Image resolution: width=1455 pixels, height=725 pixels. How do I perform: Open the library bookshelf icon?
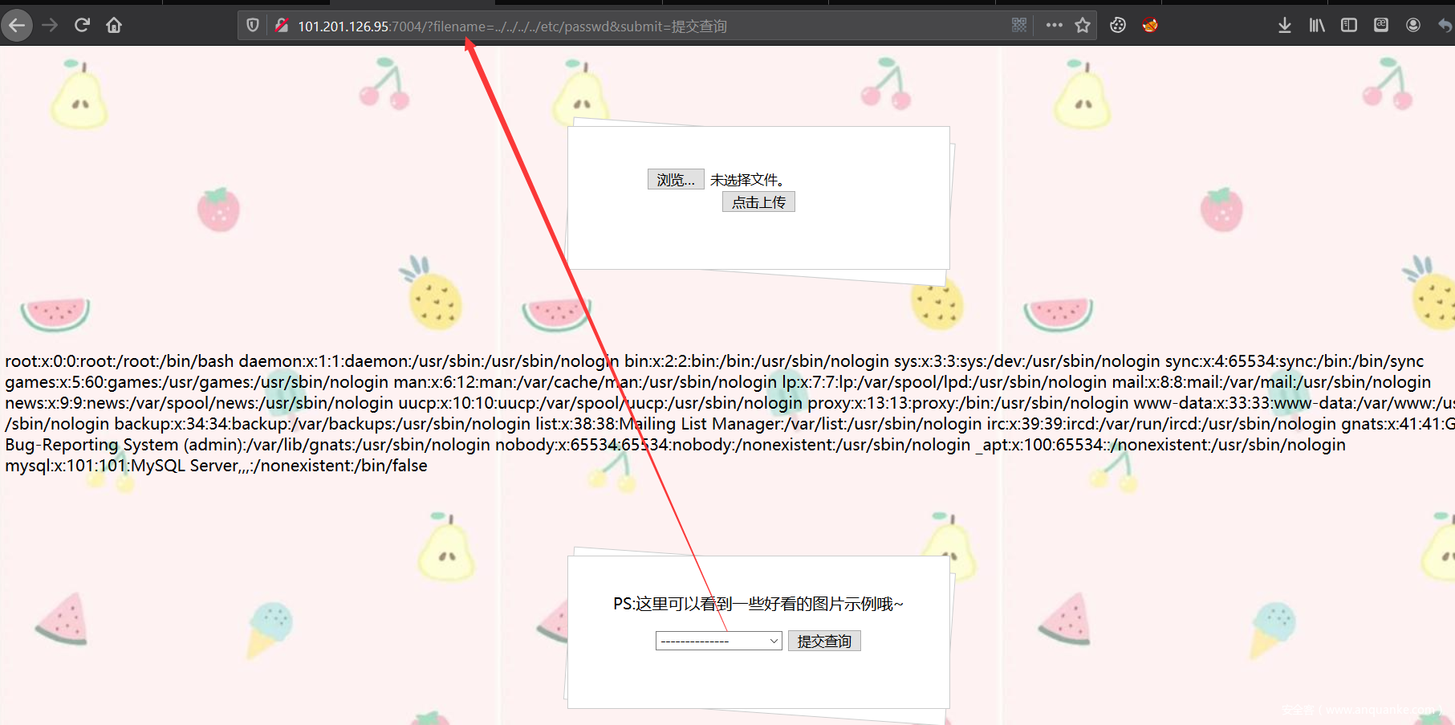click(1317, 26)
